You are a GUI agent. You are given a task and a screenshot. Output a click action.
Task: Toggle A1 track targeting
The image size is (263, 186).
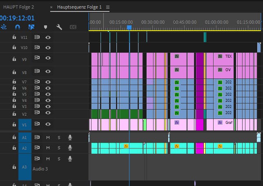25,137
